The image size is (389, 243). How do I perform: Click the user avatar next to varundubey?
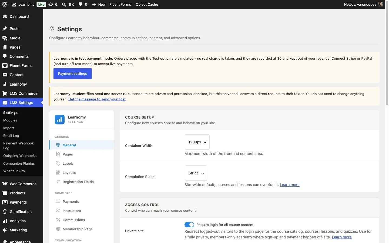click(x=380, y=4)
